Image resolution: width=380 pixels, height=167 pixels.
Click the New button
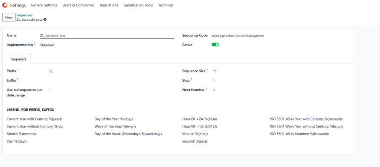click(x=9, y=17)
